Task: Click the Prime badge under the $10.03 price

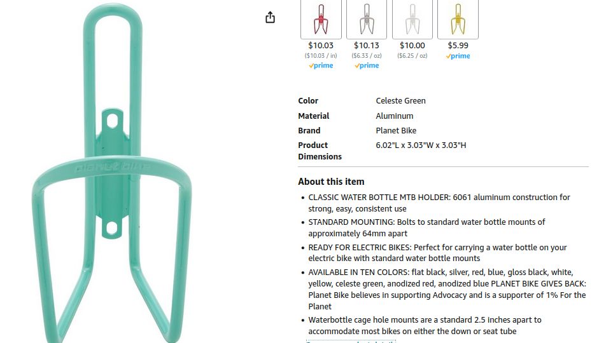Action: [x=321, y=65]
